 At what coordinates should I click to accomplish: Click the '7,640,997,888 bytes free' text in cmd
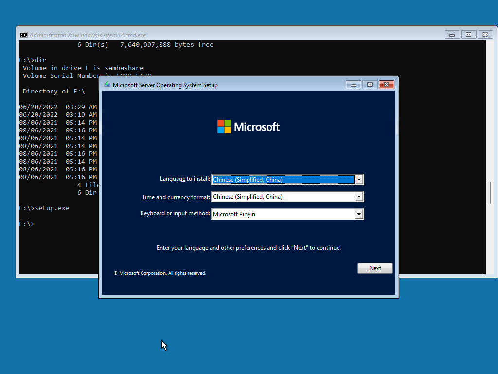pyautogui.click(x=167, y=45)
